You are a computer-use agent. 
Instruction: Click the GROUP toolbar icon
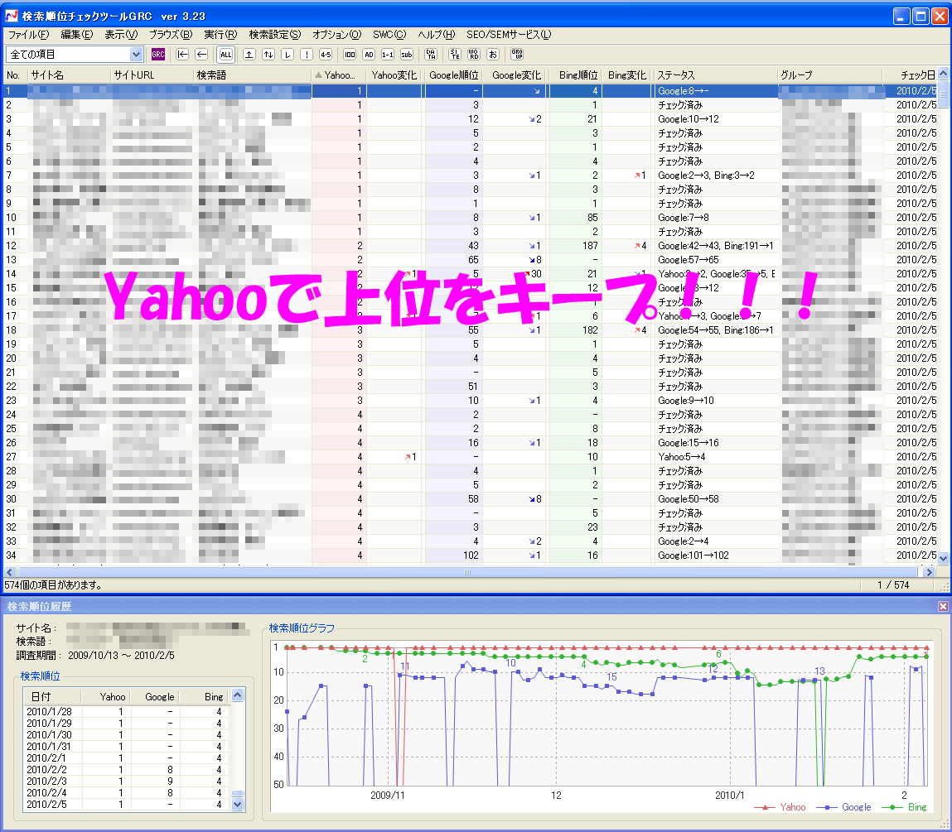click(x=517, y=55)
